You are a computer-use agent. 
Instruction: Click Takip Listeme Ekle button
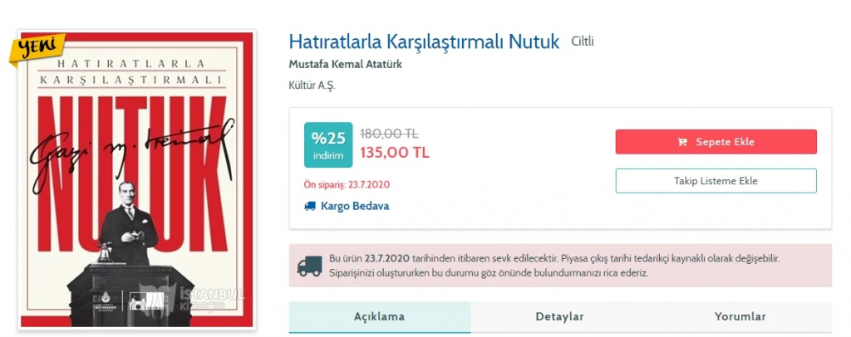click(716, 181)
